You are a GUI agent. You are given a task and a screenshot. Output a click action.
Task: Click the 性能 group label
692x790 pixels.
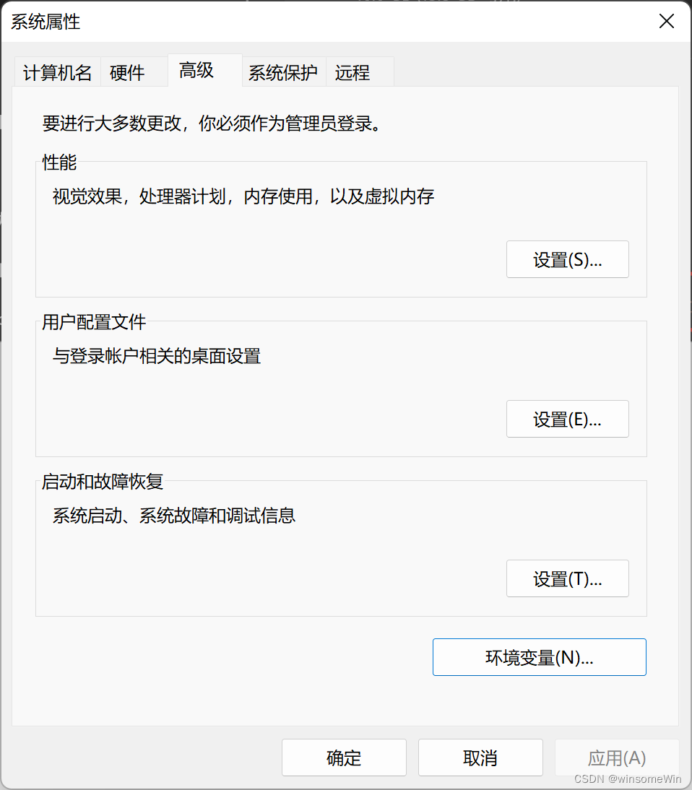pos(59,162)
